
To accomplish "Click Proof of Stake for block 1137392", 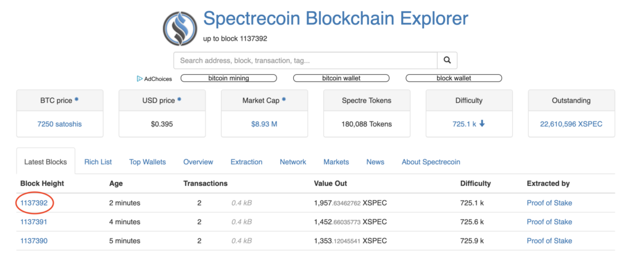I will pyautogui.click(x=549, y=203).
